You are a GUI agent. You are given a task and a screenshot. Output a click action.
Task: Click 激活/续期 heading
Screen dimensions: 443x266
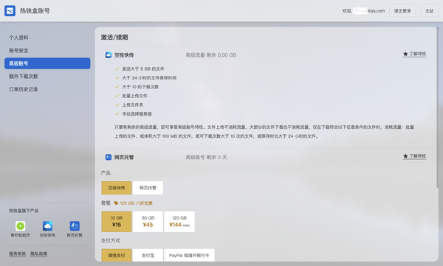coord(114,38)
